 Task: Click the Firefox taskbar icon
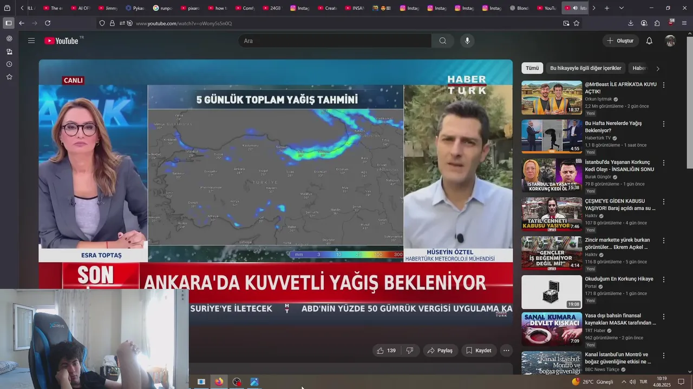[x=219, y=382]
